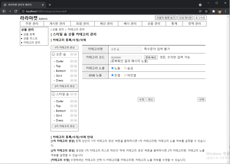Open the 게시판 관리 menu
This screenshot has width=230, height=164.
(57, 23)
